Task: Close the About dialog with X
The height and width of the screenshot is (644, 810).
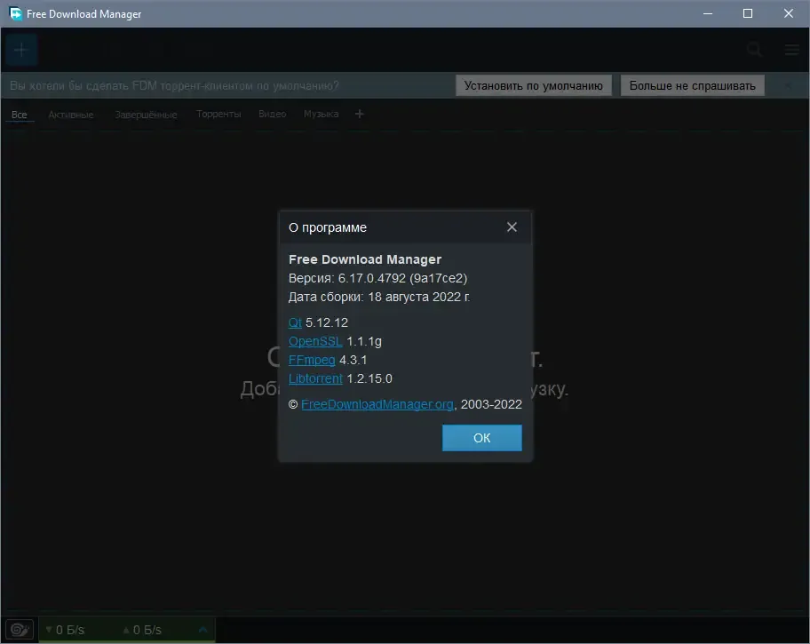Action: coord(512,227)
